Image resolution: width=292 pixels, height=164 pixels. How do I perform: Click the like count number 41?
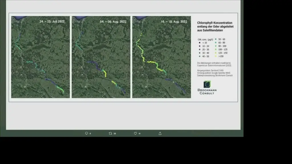click(140, 133)
